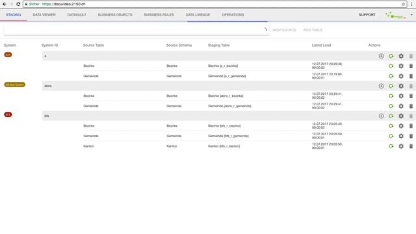Viewport: 416px width, 234px height.
Task: Reload the bfs_r_bezirke staging table
Action: [x=391, y=126]
